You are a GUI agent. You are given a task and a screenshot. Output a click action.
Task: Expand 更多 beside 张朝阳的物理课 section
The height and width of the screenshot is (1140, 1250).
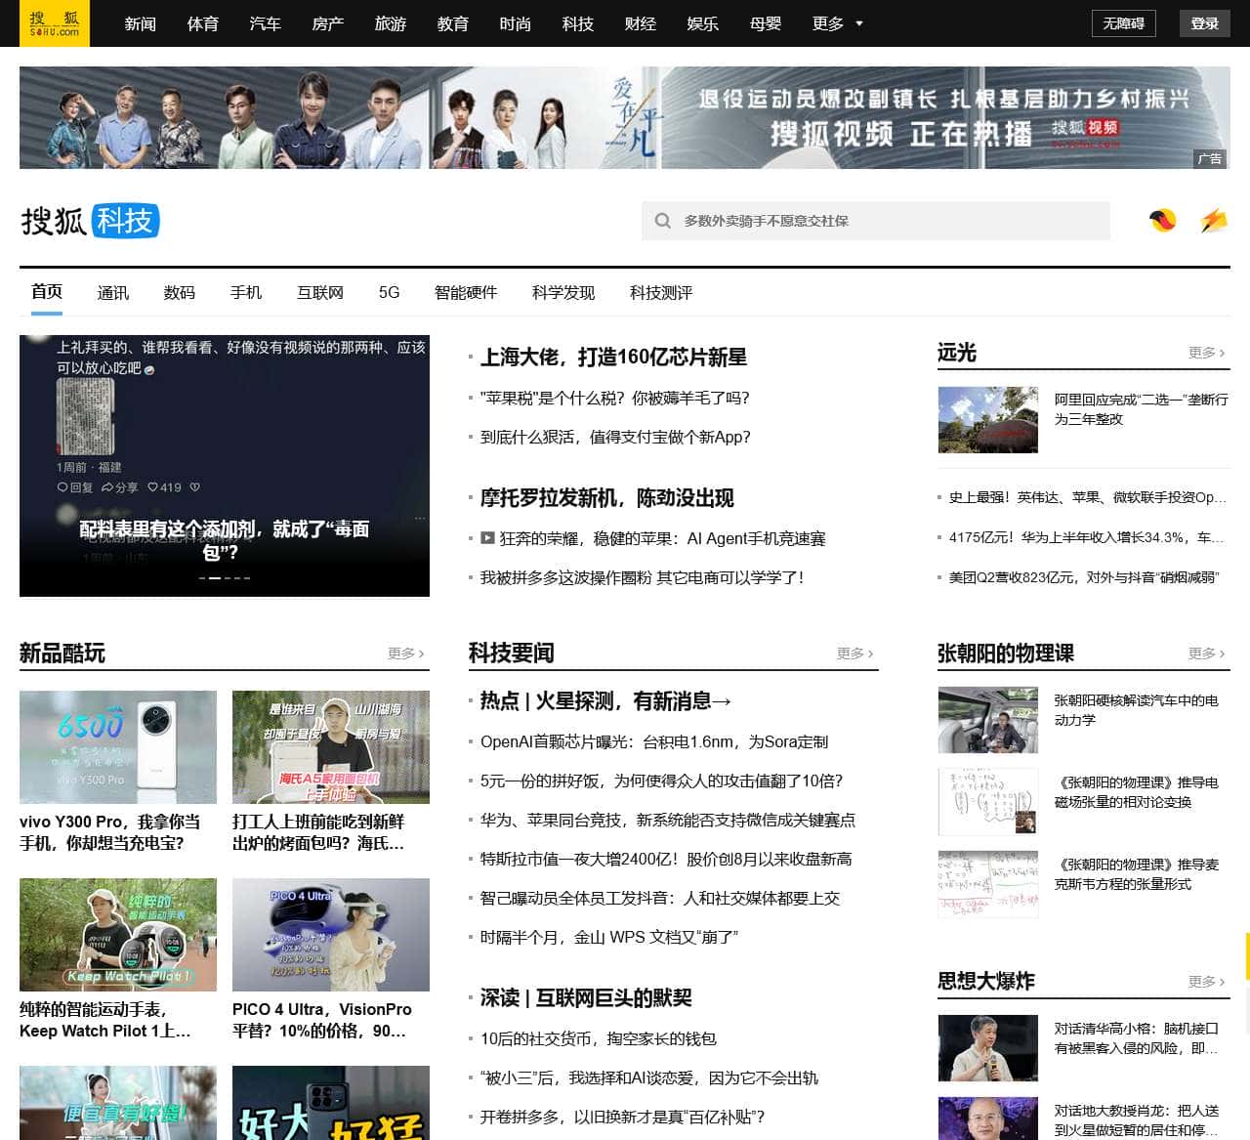1203,654
